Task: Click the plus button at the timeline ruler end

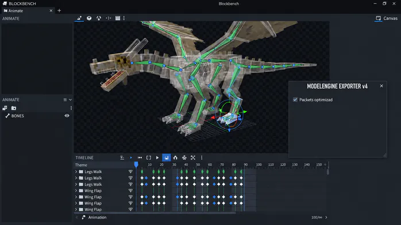Action: coord(325,165)
